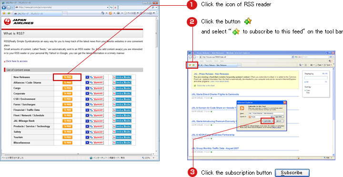Click My Yahoo! button for New Releases
Screen dimensions: 343x177
click(x=94, y=77)
